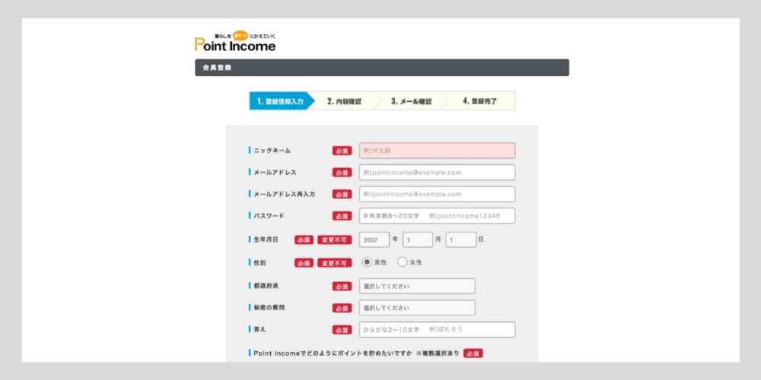Click the 生年月日 label

click(266, 239)
